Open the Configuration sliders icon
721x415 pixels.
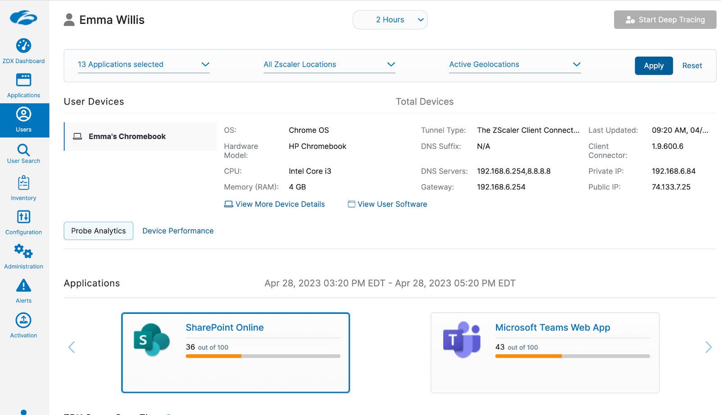[x=23, y=217]
